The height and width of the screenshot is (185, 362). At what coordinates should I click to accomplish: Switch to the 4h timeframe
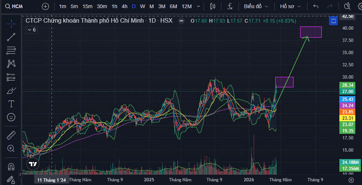coord(124,6)
